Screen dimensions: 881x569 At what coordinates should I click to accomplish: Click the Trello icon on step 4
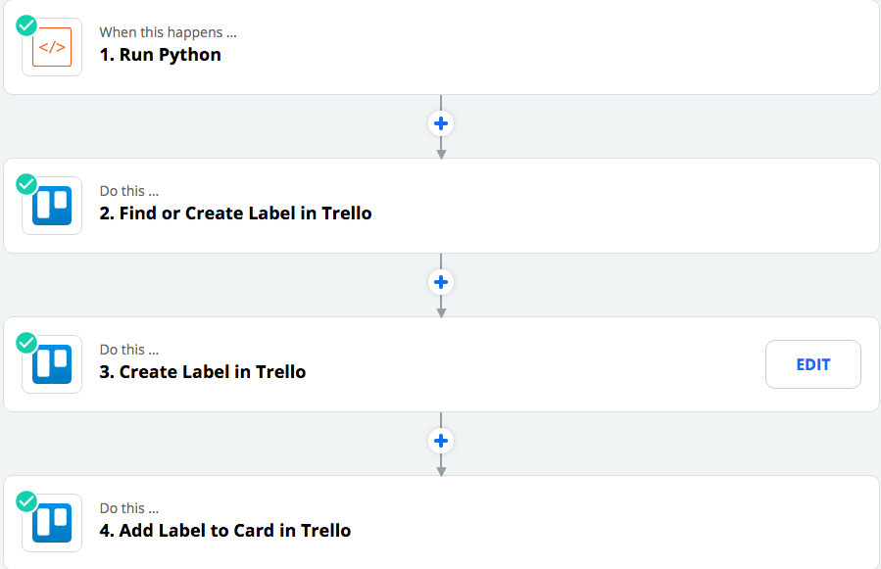[52, 523]
